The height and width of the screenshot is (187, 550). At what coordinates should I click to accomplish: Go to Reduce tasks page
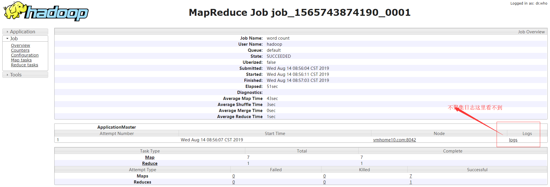25,65
